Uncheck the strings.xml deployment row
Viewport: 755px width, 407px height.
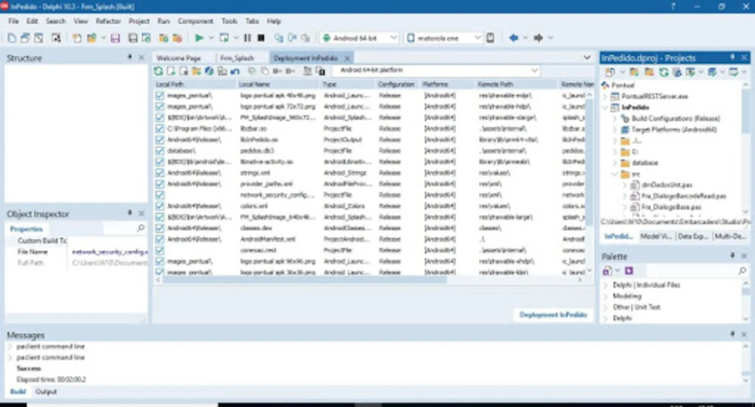(160, 173)
